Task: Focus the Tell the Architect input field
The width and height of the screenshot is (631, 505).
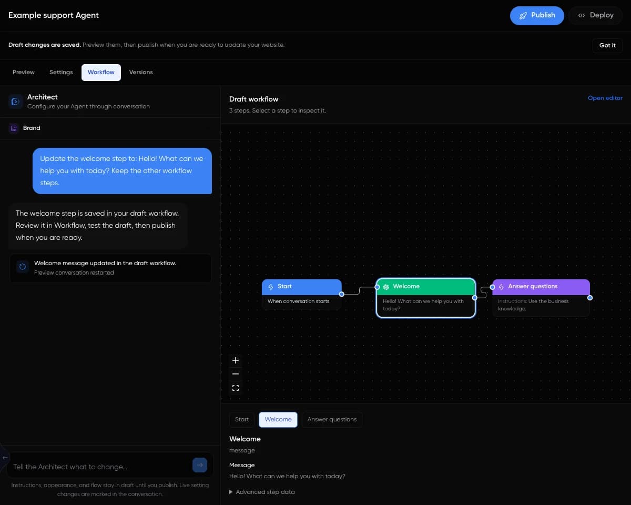Action: coord(100,467)
